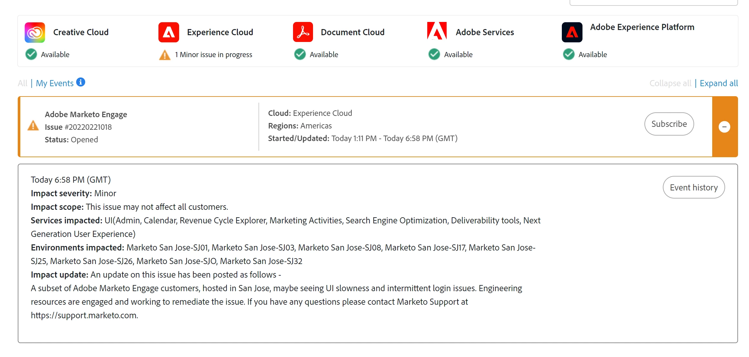
Task: Click the Marketo Engage issue warning icon
Action: (33, 126)
